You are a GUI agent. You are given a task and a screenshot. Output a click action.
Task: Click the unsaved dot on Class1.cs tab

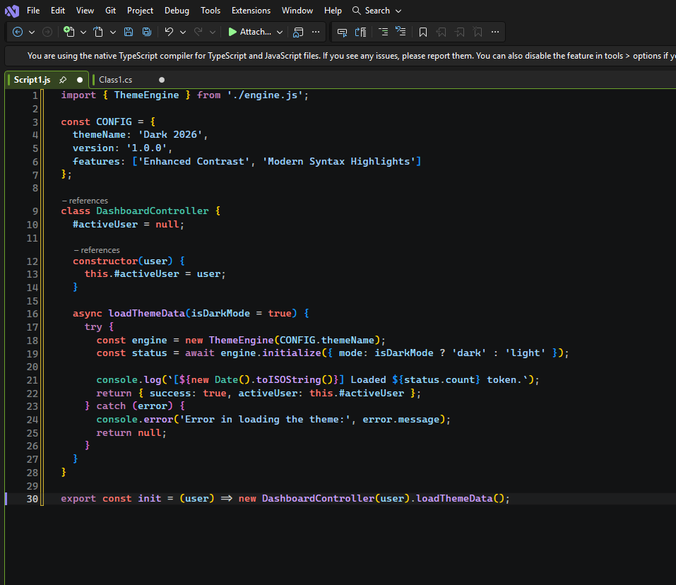162,80
